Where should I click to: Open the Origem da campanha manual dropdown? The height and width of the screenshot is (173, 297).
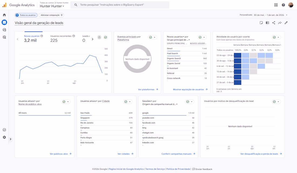[x=160, y=104]
